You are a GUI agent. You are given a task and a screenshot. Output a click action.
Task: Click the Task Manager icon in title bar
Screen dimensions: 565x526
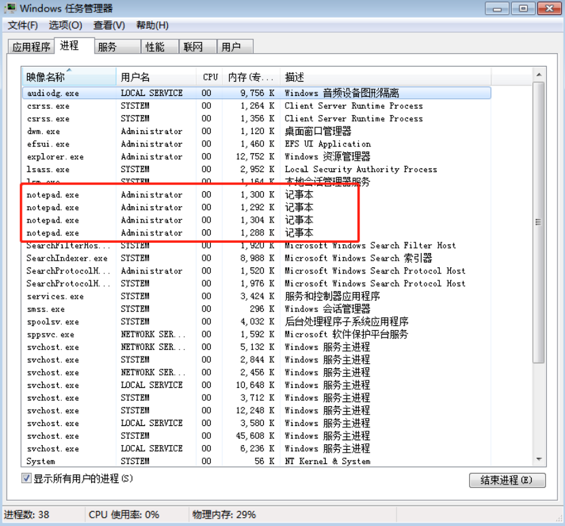[x=10, y=8]
